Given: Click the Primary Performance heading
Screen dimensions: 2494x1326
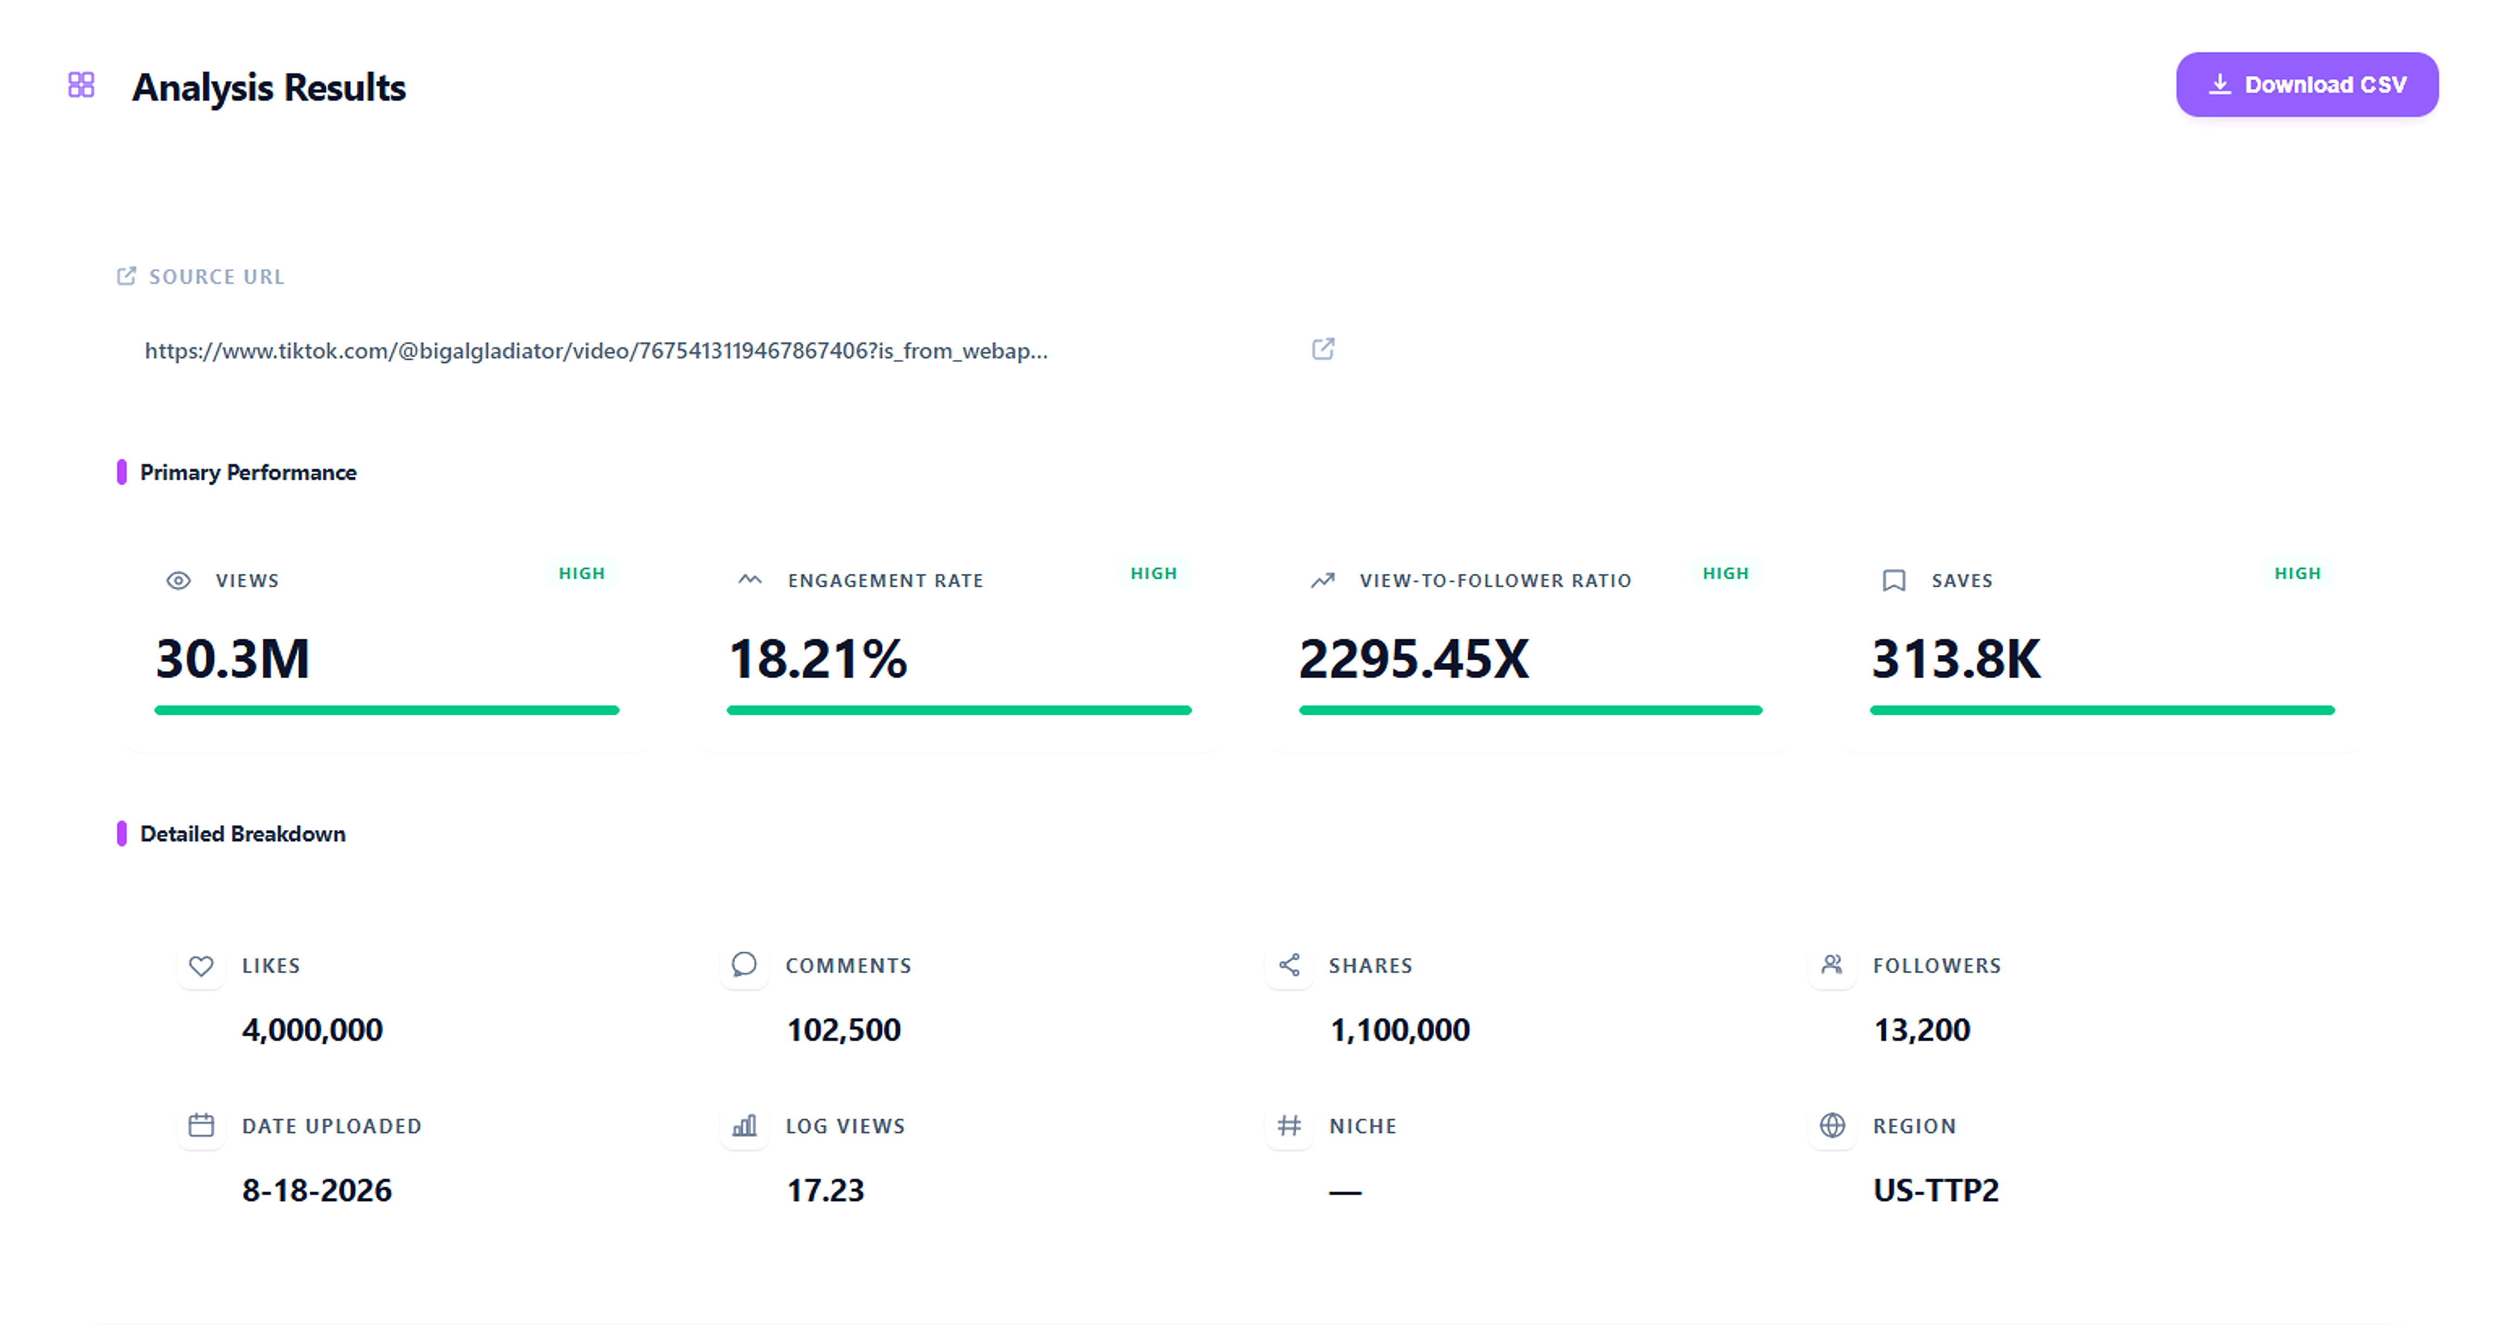Looking at the screenshot, I should (x=248, y=472).
